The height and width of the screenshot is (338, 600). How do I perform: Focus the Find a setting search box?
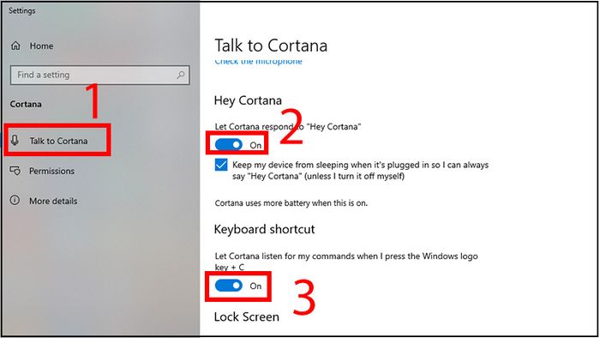coord(100,75)
